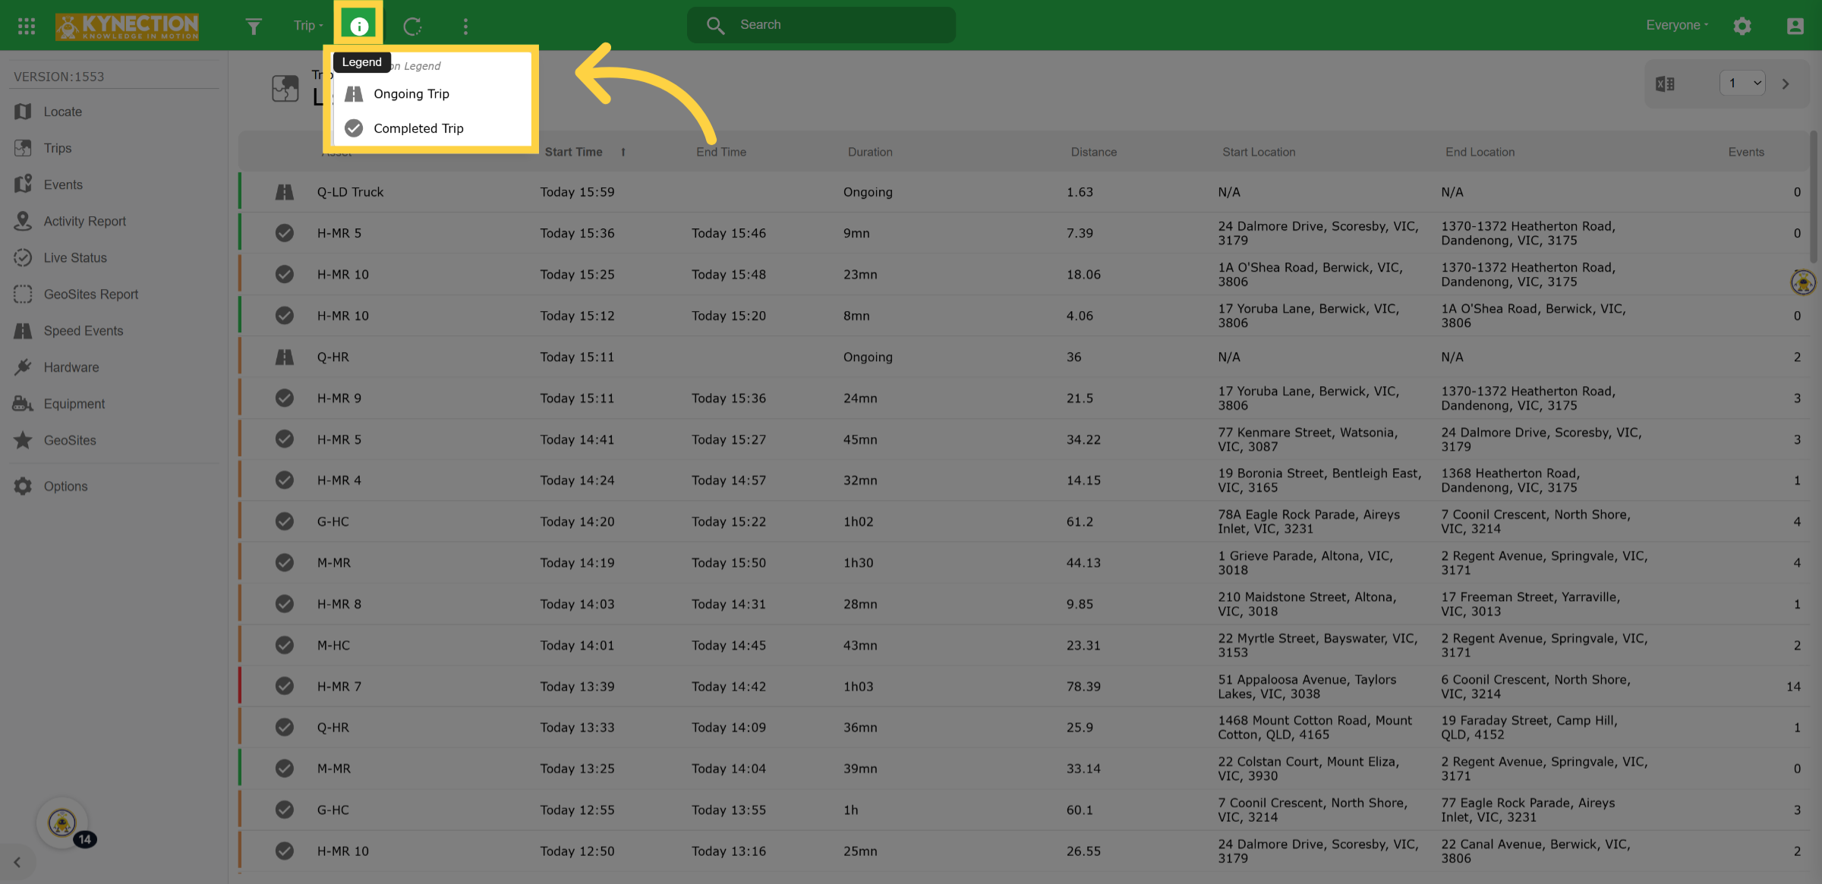The image size is (1822, 884).
Task: Open the Everyone group dropdown
Action: pos(1677,25)
